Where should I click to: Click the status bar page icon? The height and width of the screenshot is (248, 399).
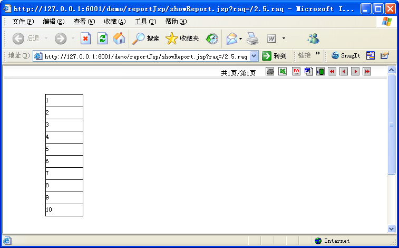click(x=7, y=241)
